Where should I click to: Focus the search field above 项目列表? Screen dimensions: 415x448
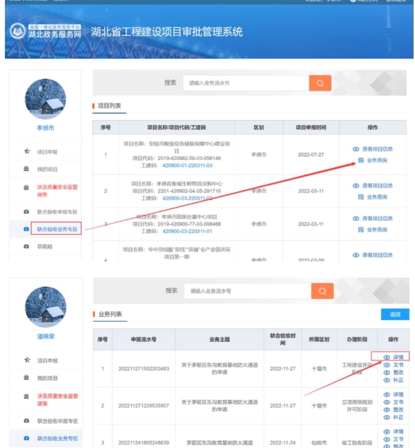246,83
